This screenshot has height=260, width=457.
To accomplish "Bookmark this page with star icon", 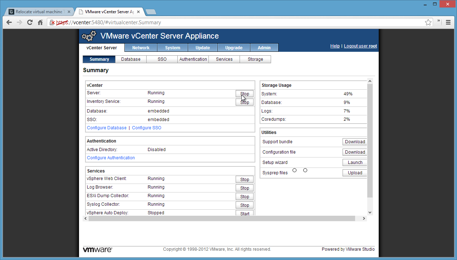I will pyautogui.click(x=428, y=22).
